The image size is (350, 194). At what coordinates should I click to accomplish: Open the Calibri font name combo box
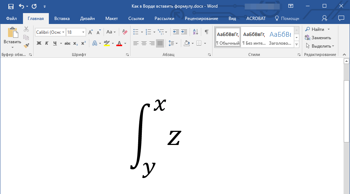pos(50,32)
